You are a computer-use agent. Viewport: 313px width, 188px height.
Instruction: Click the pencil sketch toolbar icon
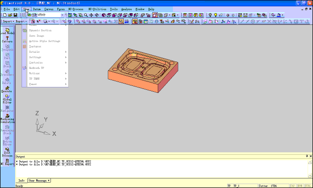click(192, 21)
